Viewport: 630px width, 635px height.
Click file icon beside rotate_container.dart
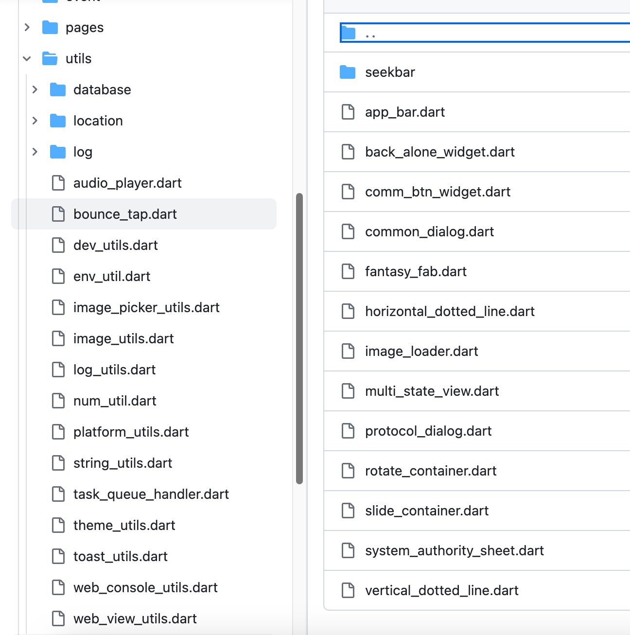pyautogui.click(x=348, y=471)
